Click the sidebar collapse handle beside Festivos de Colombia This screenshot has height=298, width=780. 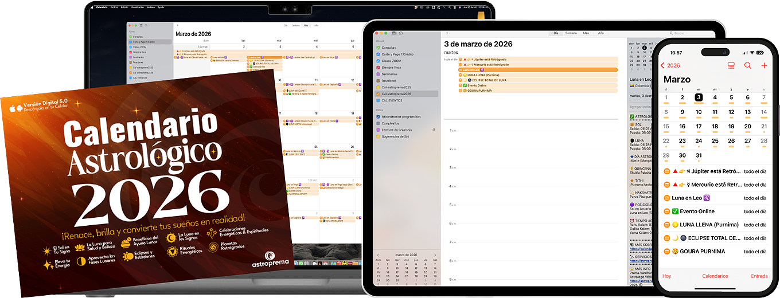433,130
